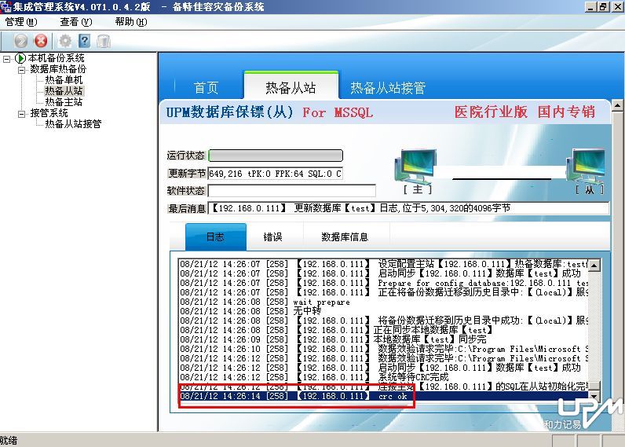Click the 从 computer monitor icon
This screenshot has height=447, width=625.
point(587,167)
